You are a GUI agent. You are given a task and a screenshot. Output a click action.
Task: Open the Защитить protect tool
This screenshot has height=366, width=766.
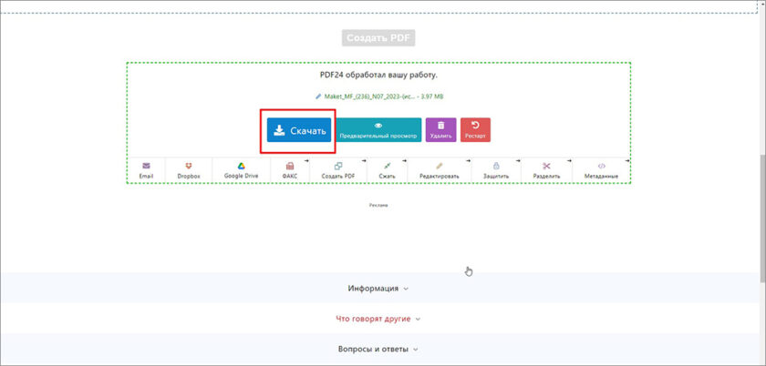496,170
